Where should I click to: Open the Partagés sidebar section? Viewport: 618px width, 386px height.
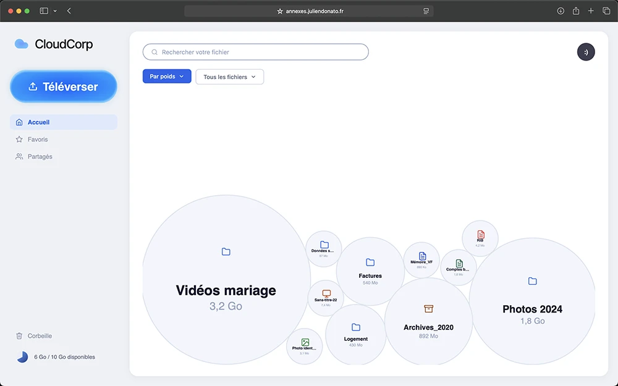40,157
